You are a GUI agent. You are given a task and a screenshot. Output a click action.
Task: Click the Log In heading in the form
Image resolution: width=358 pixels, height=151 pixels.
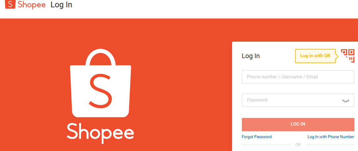pos(251,56)
